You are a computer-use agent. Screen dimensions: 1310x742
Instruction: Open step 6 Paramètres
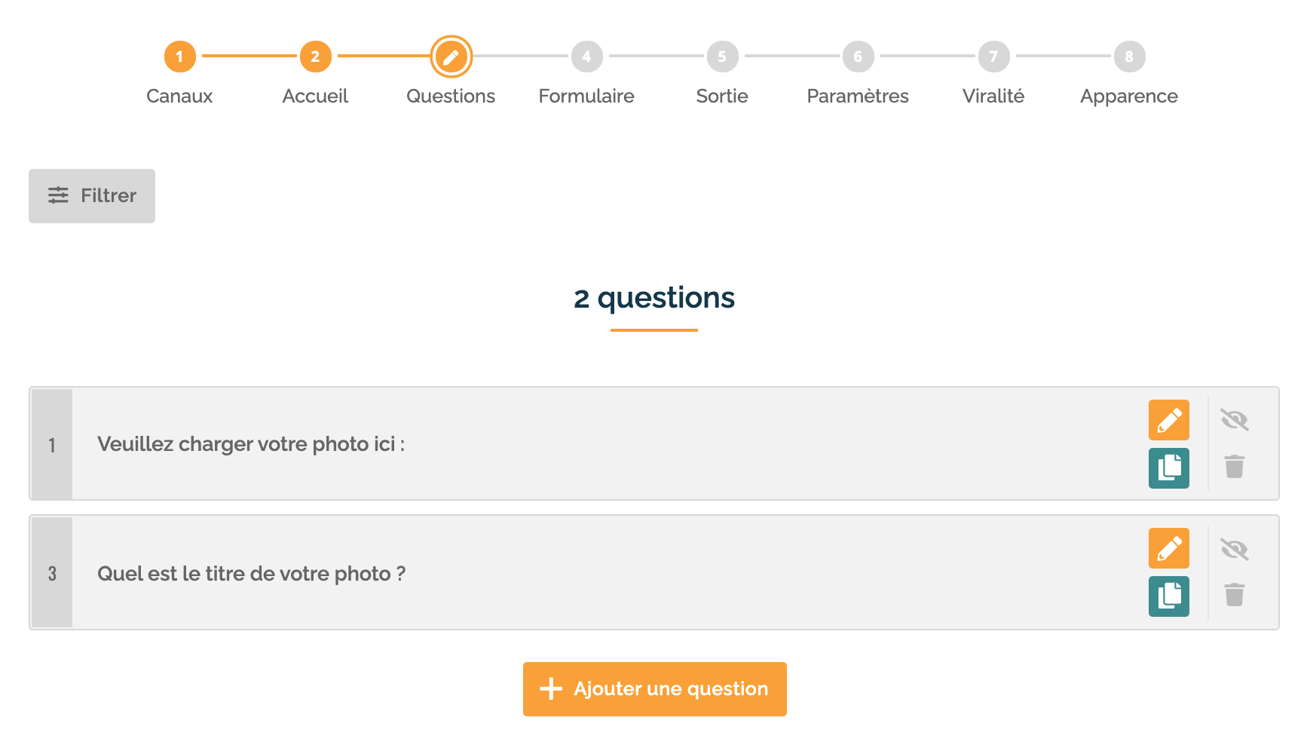pyautogui.click(x=858, y=57)
